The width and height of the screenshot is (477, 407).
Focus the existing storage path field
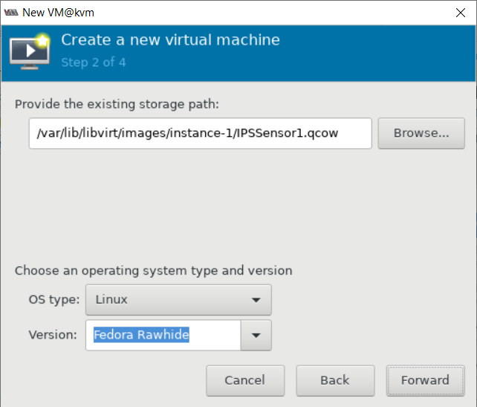coord(200,133)
